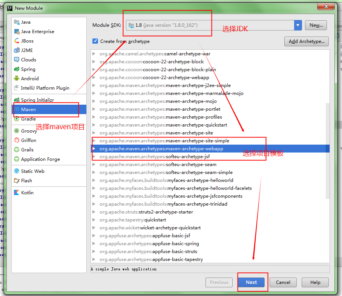Screen dimensions: 342x296
Task: Expand softeu-archetype-seam node
Action: tap(94, 165)
